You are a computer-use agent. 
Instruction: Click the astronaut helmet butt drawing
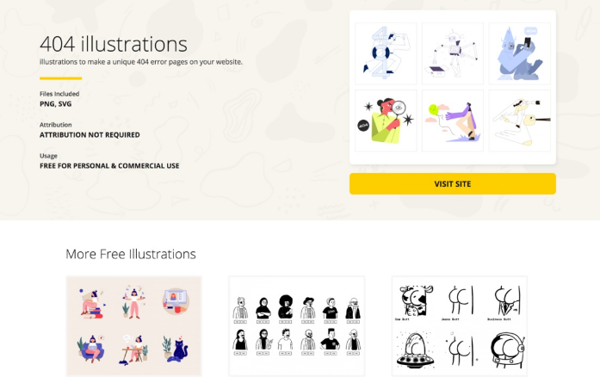pos(507,350)
